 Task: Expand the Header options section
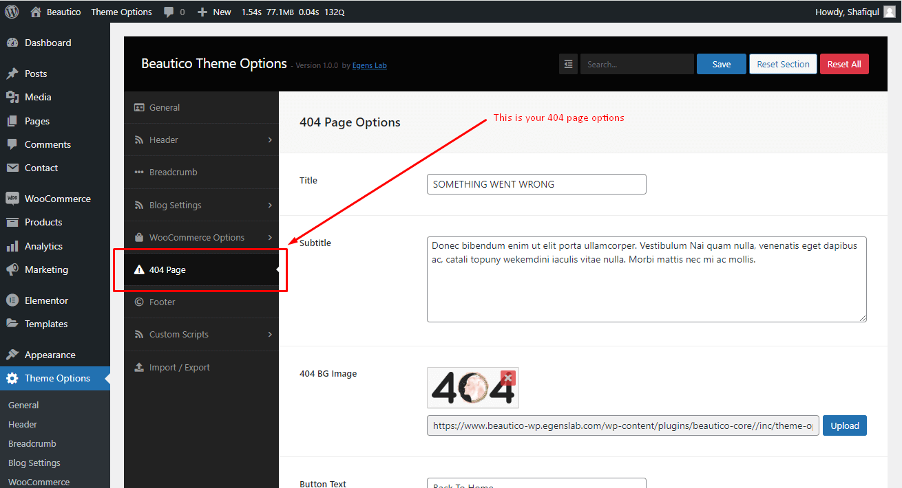coord(201,140)
